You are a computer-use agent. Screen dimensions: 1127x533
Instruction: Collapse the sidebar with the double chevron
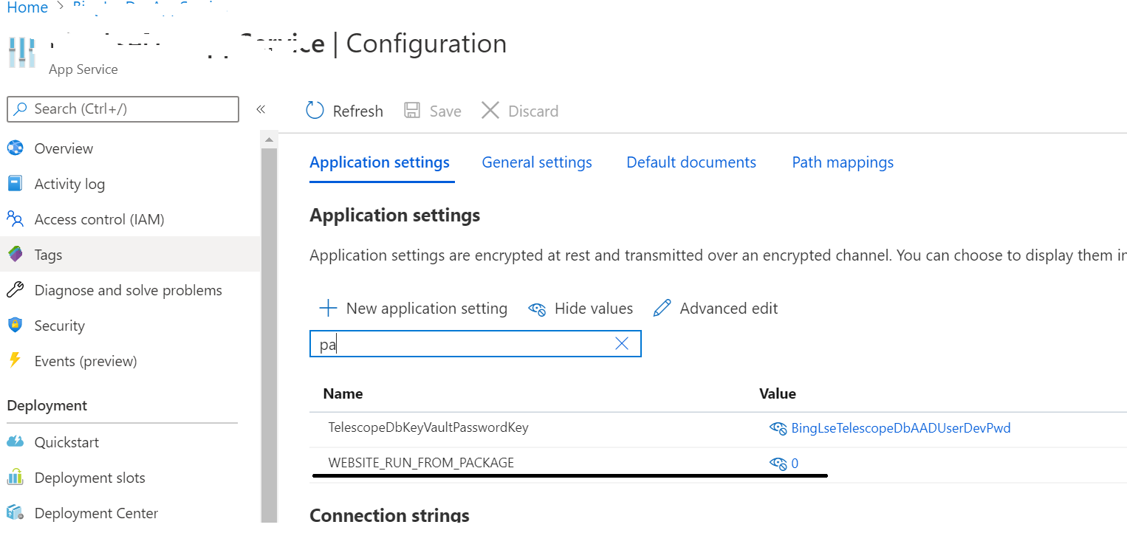pos(261,108)
